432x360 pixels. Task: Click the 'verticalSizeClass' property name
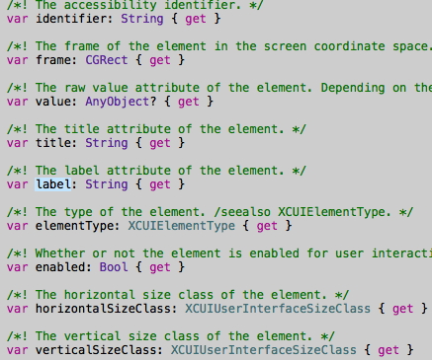(96, 350)
